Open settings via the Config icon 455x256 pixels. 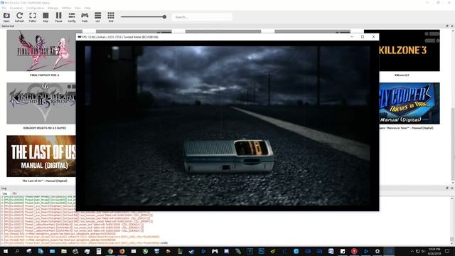(72, 17)
